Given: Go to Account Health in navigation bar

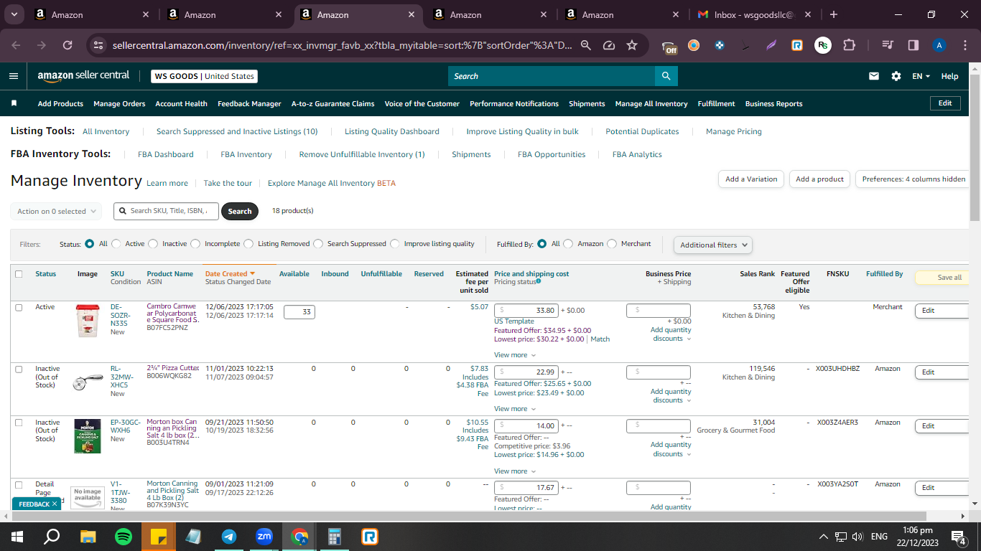Looking at the screenshot, I should click(182, 103).
